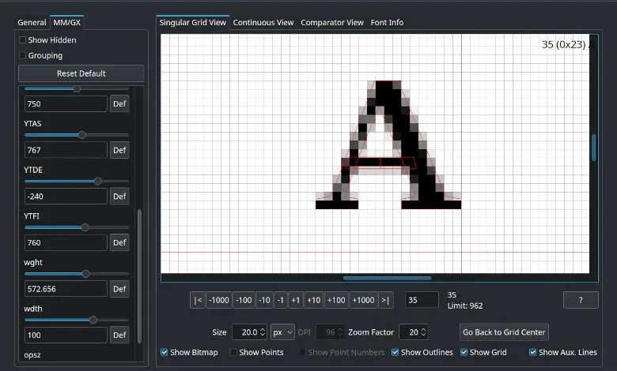Click the axis panel vertical scrollbar
Image resolution: width=617 pixels, height=371 pixels.
pyautogui.click(x=139, y=276)
